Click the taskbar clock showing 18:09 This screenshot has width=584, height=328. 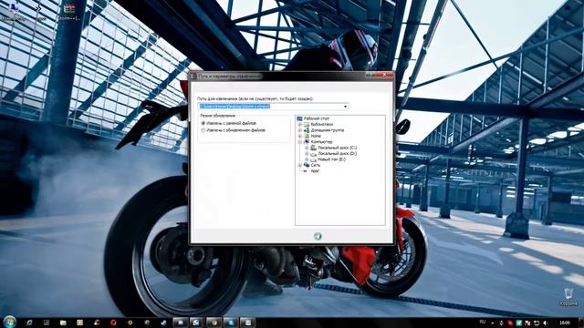click(x=565, y=323)
